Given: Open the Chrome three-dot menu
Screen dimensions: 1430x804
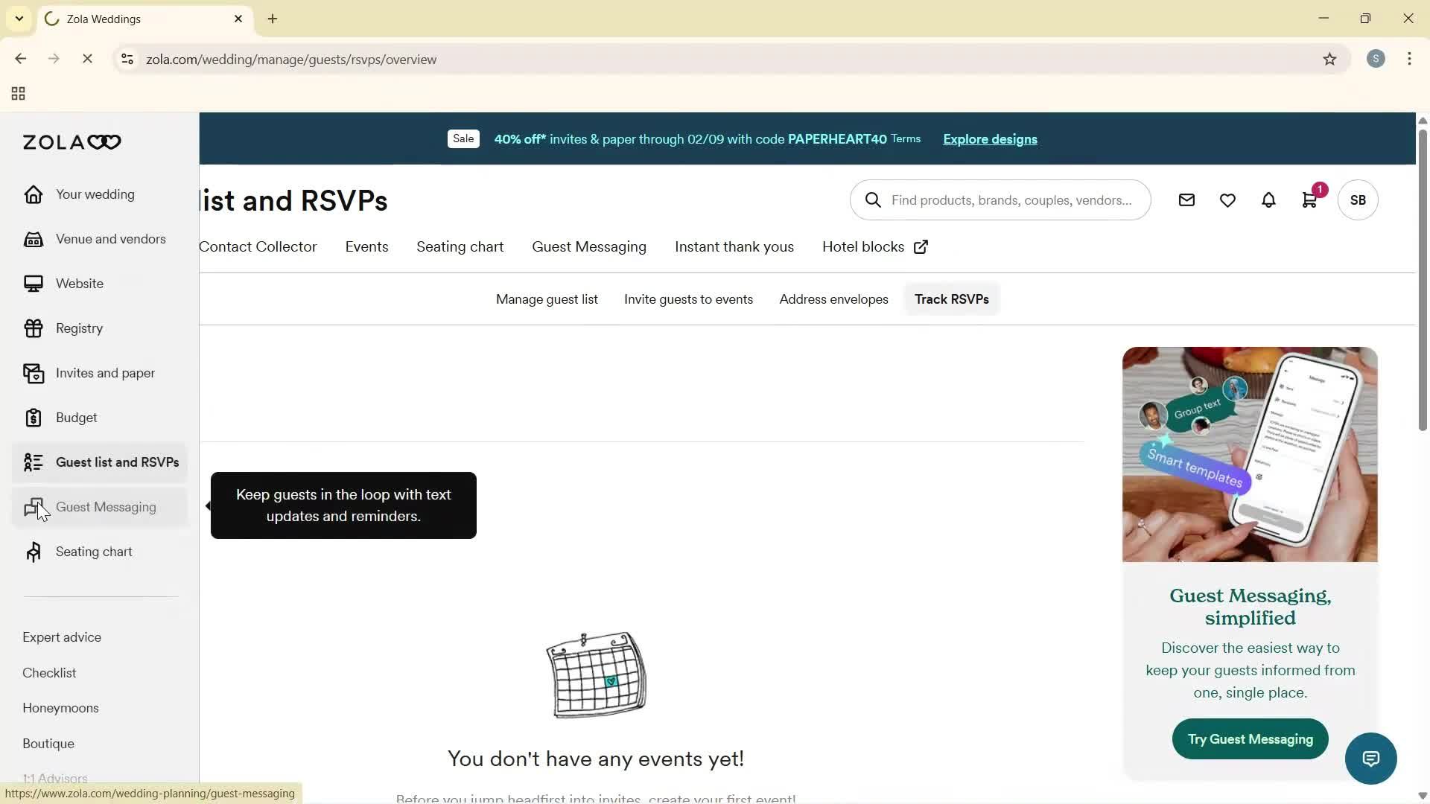Looking at the screenshot, I should tap(1409, 59).
